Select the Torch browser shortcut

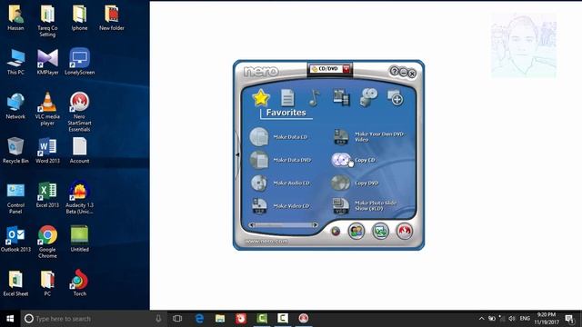pos(79,282)
